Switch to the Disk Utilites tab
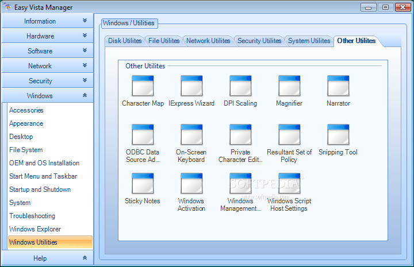 click(125, 41)
